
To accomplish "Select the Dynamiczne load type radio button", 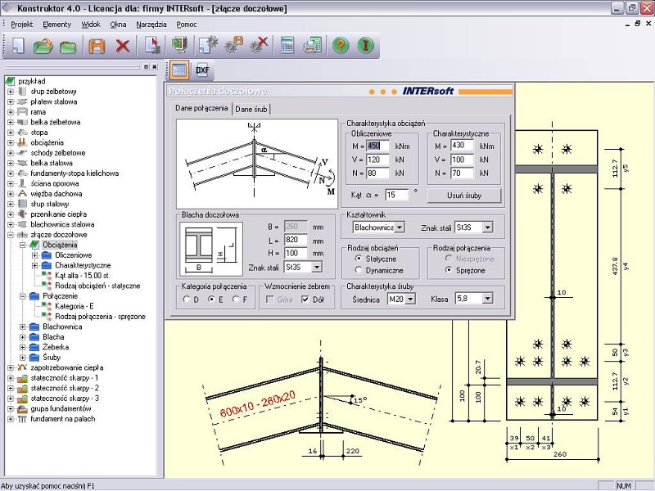I will coord(358,270).
